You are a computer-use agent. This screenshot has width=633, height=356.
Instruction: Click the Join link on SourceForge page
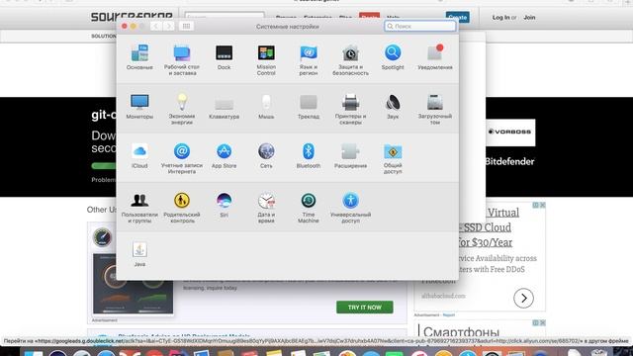(529, 18)
